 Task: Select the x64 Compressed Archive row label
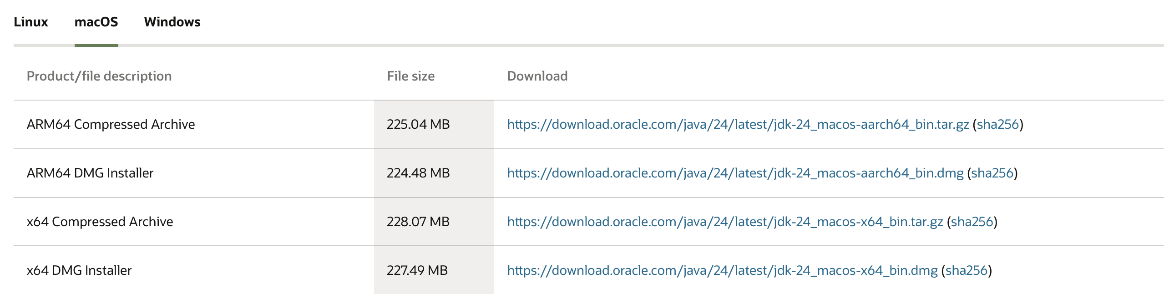tap(100, 222)
